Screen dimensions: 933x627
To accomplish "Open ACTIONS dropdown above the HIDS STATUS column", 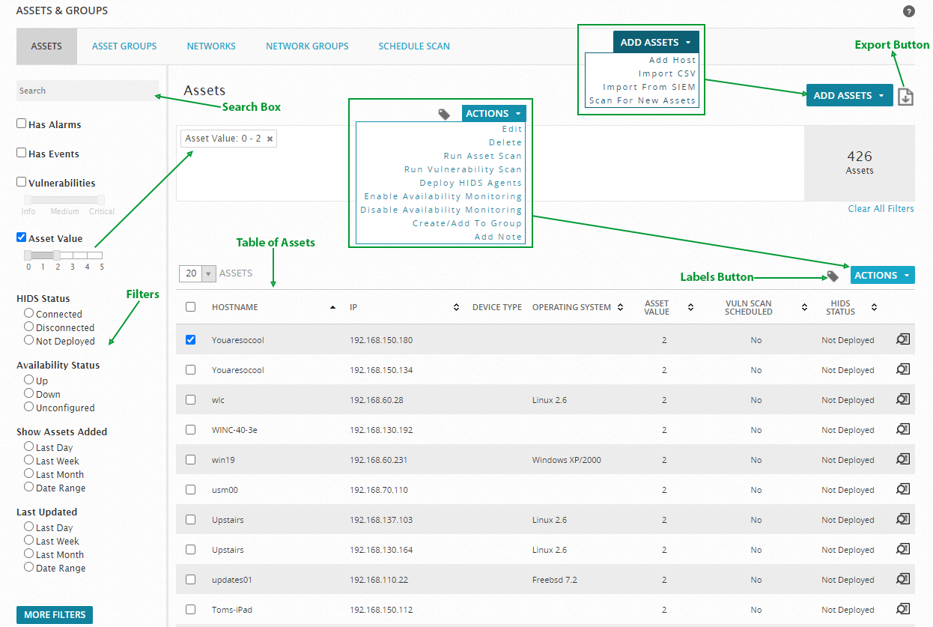I will click(882, 275).
